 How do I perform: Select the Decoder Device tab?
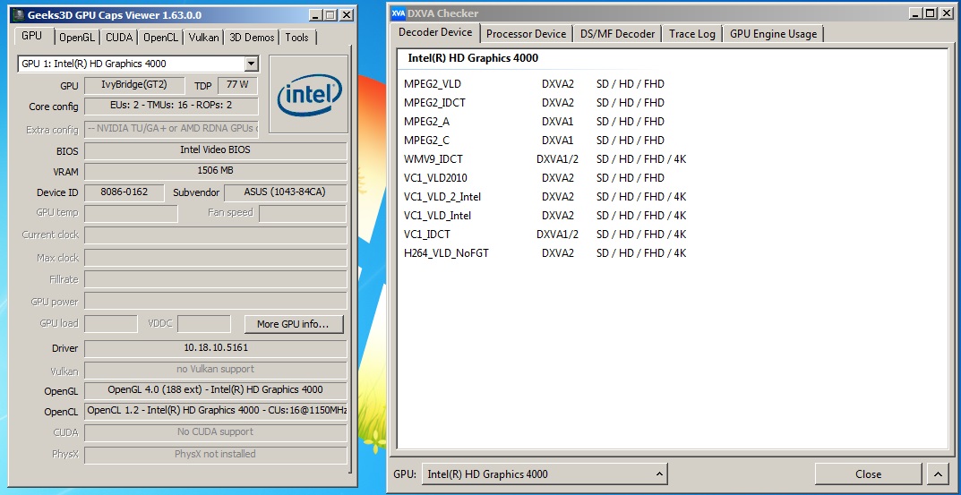[435, 32]
